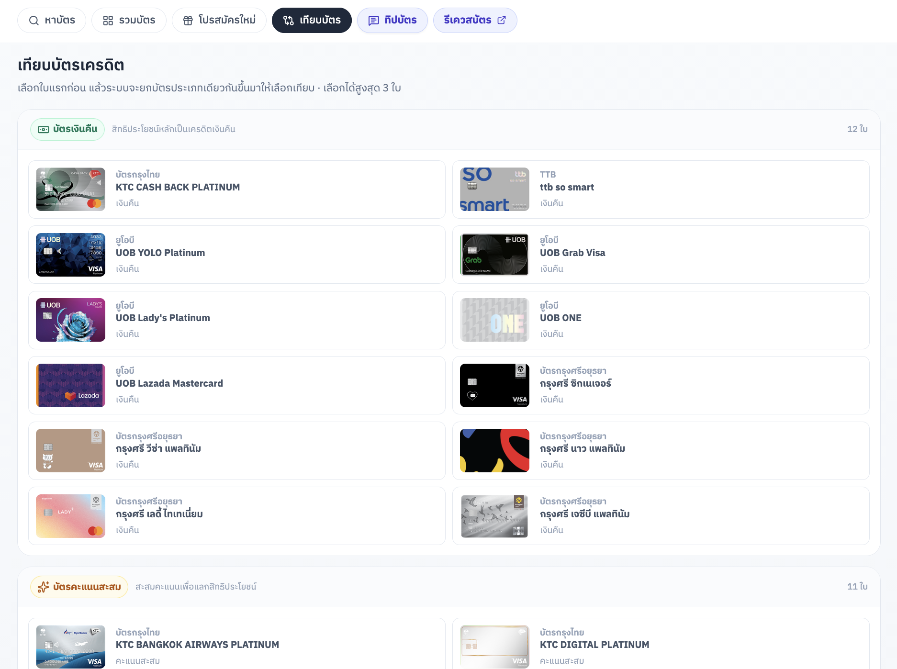Click the กรุงศรี วีซ่า แพลทินัม card image
897x669 pixels.
70,451
